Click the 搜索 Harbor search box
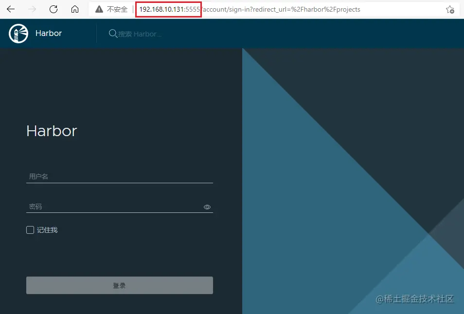Screen dimensions: 464x314 140,34
